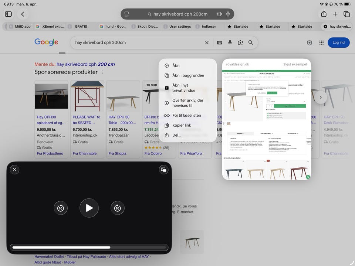Tap the microphone icon in address bar

(228, 14)
